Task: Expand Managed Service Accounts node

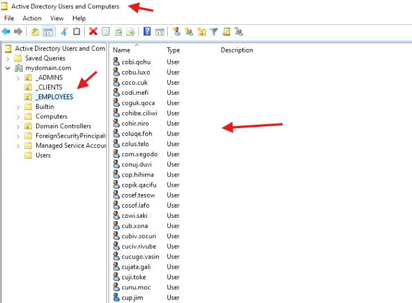Action: pyautogui.click(x=18, y=146)
